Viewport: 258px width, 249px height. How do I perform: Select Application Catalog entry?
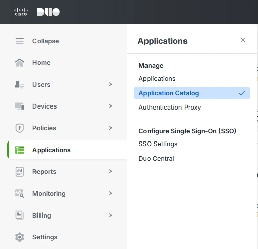[x=192, y=93]
